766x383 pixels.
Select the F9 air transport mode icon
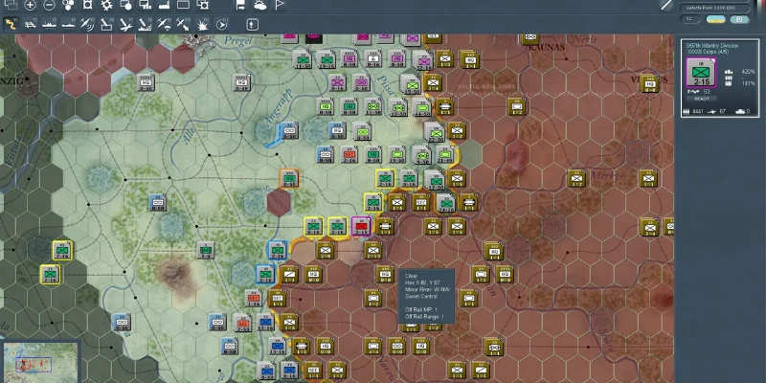click(164, 24)
